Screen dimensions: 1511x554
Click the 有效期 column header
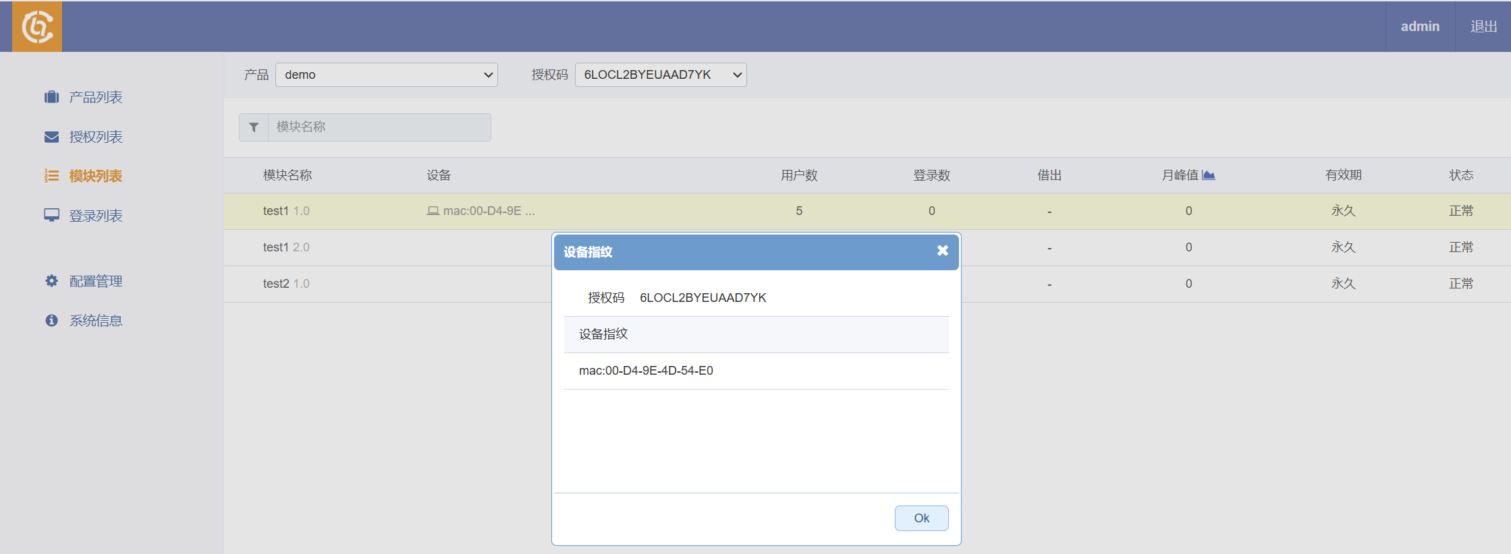(x=1343, y=175)
